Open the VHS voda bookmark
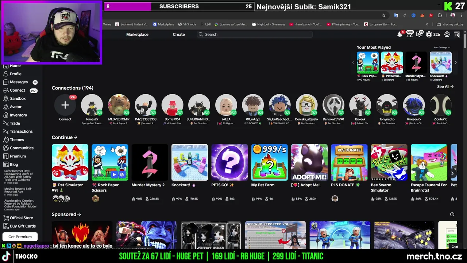 pyautogui.click(x=187, y=24)
